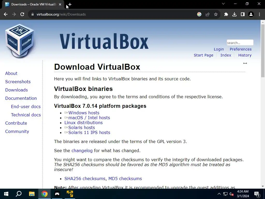
Task: Close the Downloads – Oracle VM VirtualBox tab
Action: point(60,4)
